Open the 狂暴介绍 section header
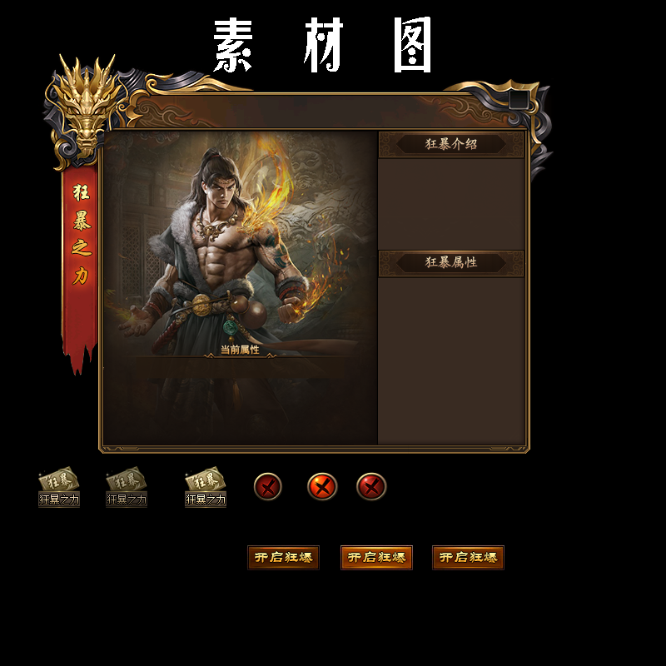 (451, 144)
